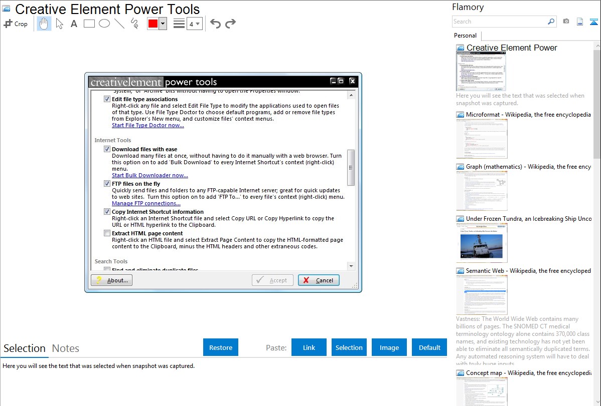Click Manage FTP connections link
Screen dimensions: 601x406
[x=146, y=203]
